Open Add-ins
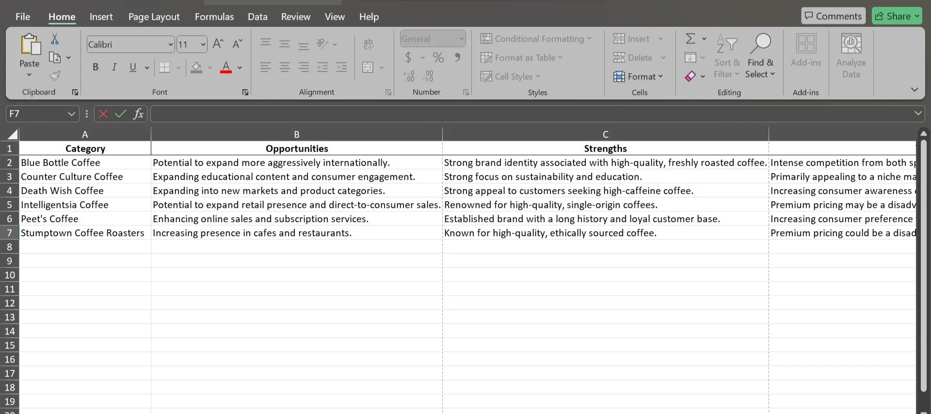 [x=806, y=50]
